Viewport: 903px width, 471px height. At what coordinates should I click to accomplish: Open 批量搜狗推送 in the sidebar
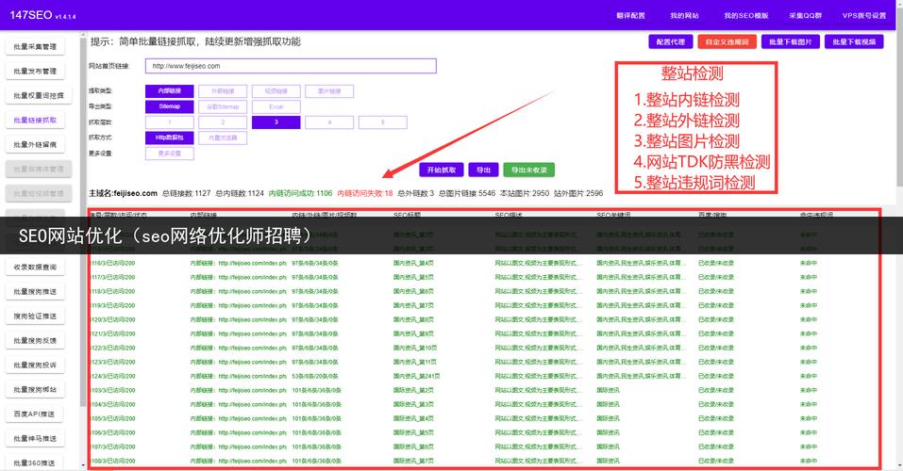(35, 292)
